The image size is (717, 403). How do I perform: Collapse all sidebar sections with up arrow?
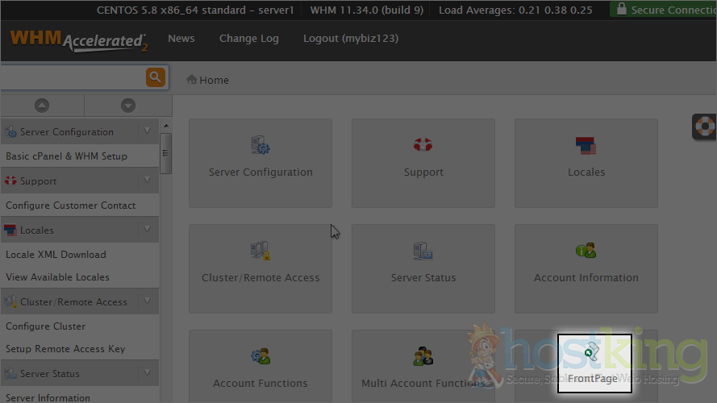tap(42, 106)
